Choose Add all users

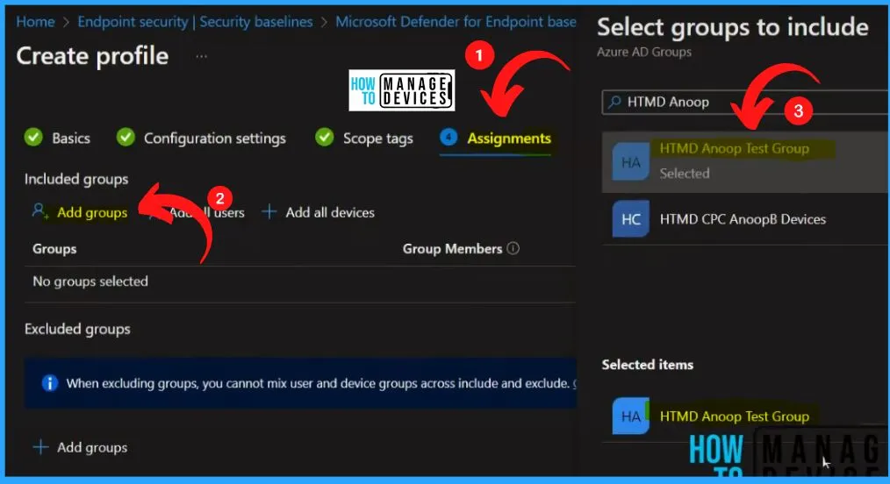206,212
